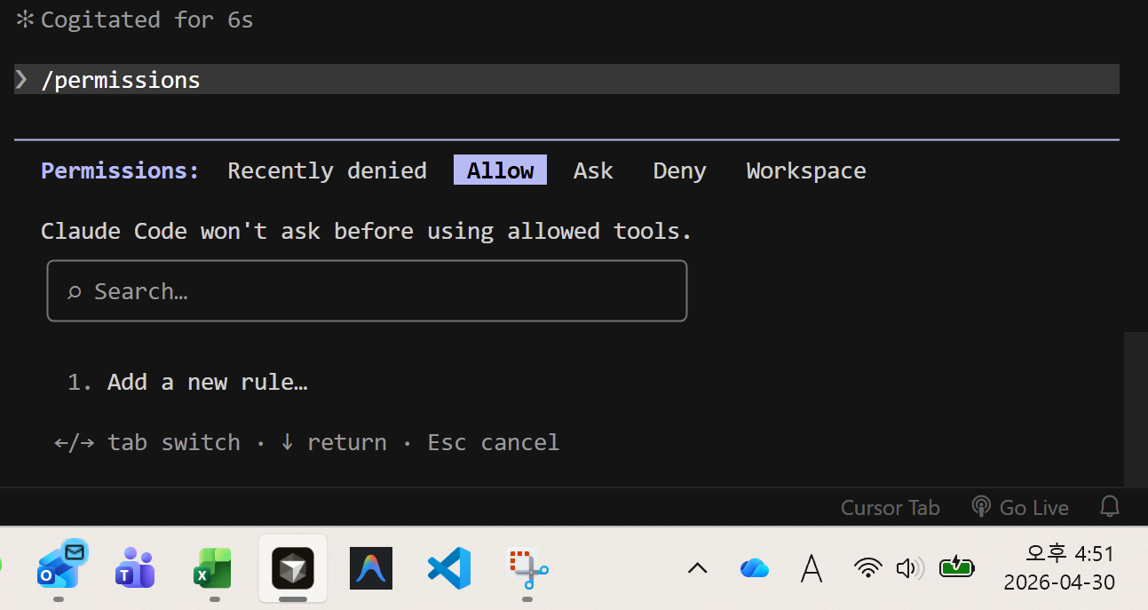
Task: Open Microsoft Teams from the taskbar
Action: 135,567
